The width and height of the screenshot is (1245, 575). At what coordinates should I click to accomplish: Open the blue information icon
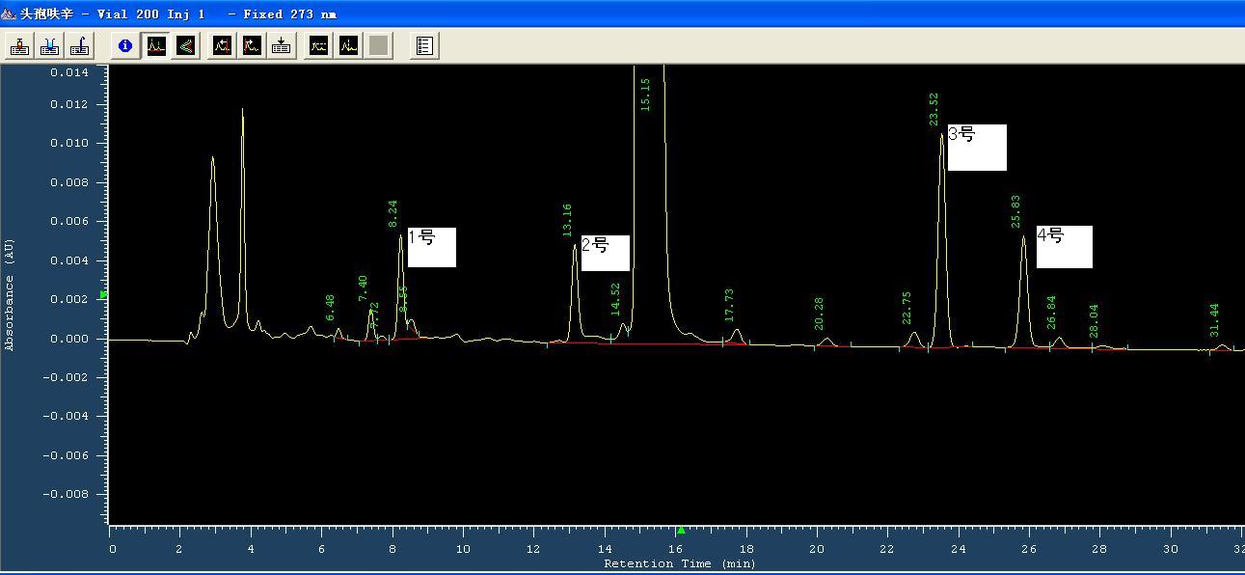[124, 45]
